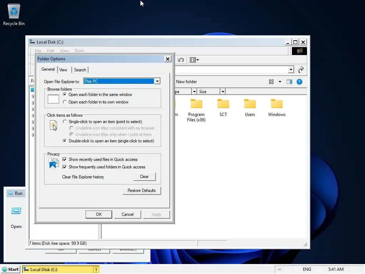Click the Privacy section star icon
The width and height of the screenshot is (365, 274).
pos(53,163)
